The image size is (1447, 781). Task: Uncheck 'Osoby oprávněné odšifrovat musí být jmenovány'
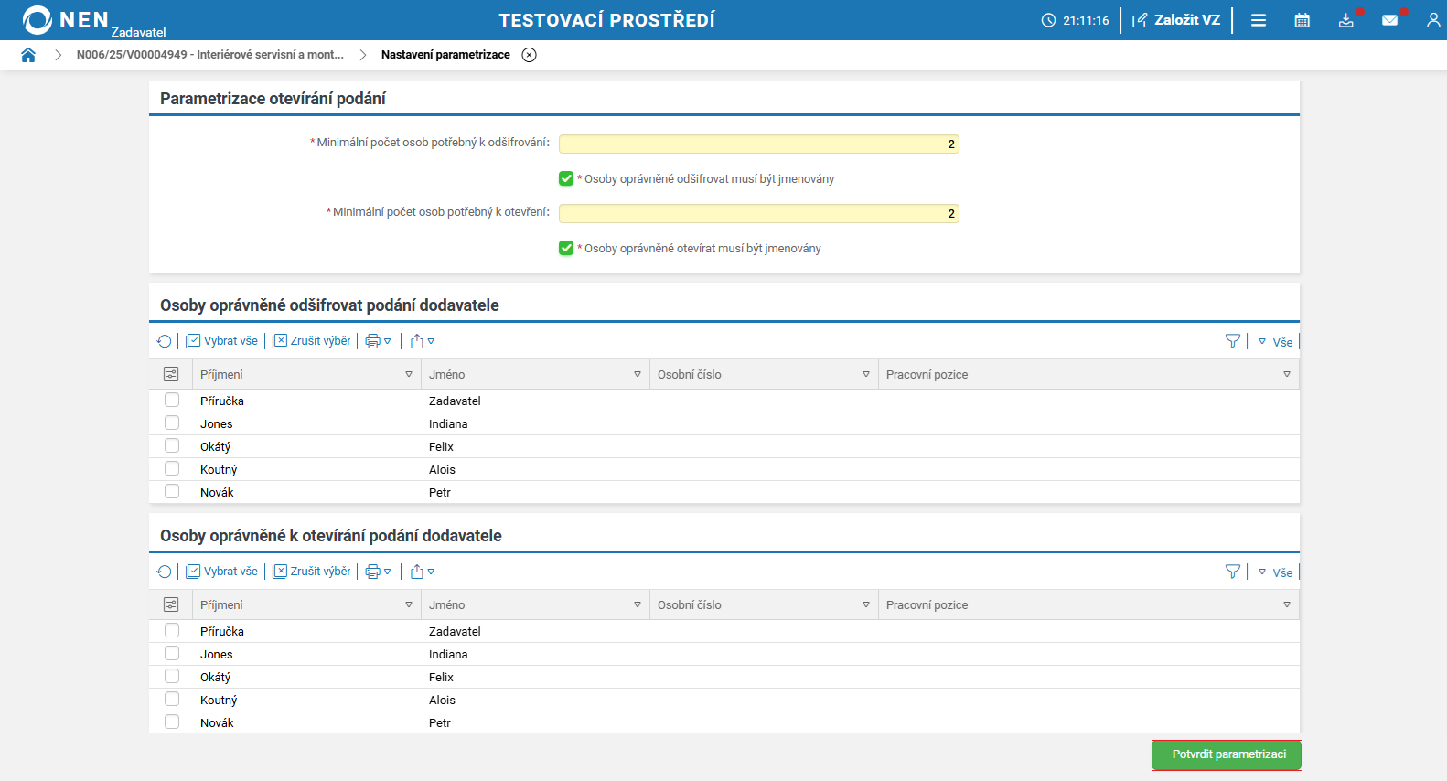click(x=566, y=178)
